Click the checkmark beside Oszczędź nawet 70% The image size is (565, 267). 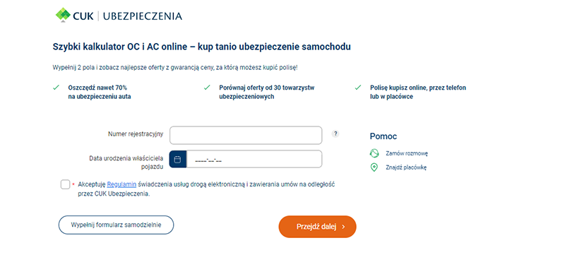click(x=56, y=88)
